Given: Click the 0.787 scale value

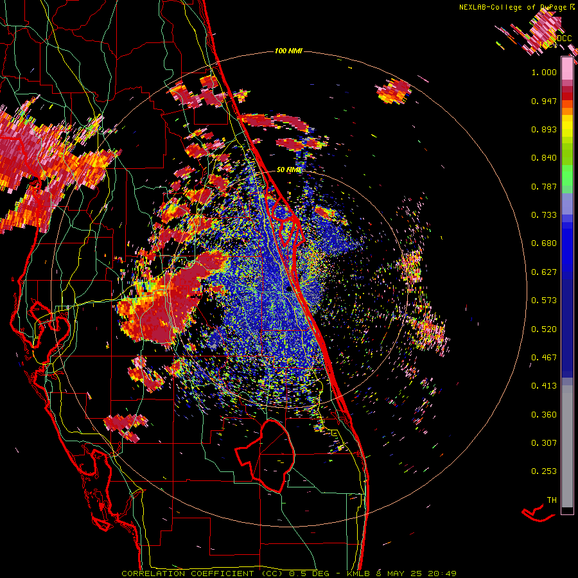Looking at the screenshot, I should 544,186.
